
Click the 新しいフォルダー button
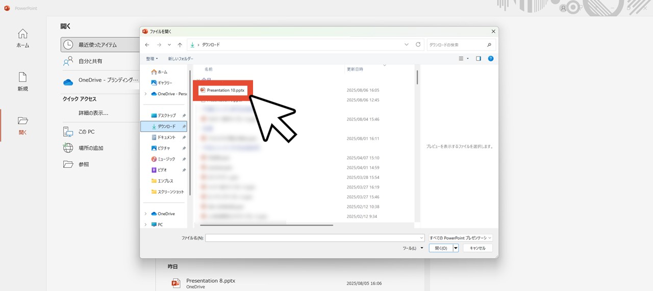tap(181, 59)
